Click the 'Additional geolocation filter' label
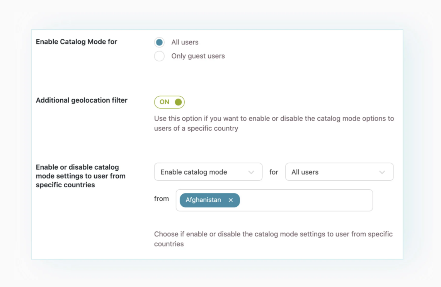The width and height of the screenshot is (441, 287). tap(82, 100)
